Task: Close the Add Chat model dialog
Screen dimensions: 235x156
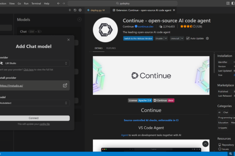Action: point(69,39)
